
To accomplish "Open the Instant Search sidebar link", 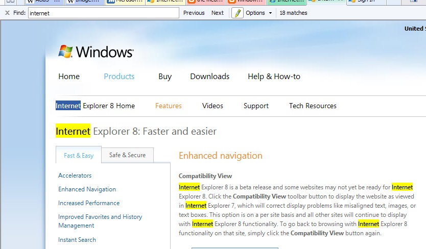I will click(x=77, y=240).
